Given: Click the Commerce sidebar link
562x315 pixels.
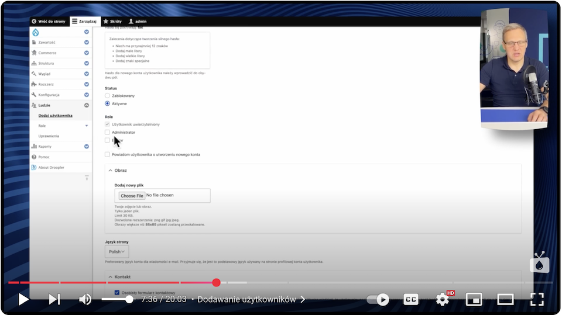Looking at the screenshot, I should point(47,53).
